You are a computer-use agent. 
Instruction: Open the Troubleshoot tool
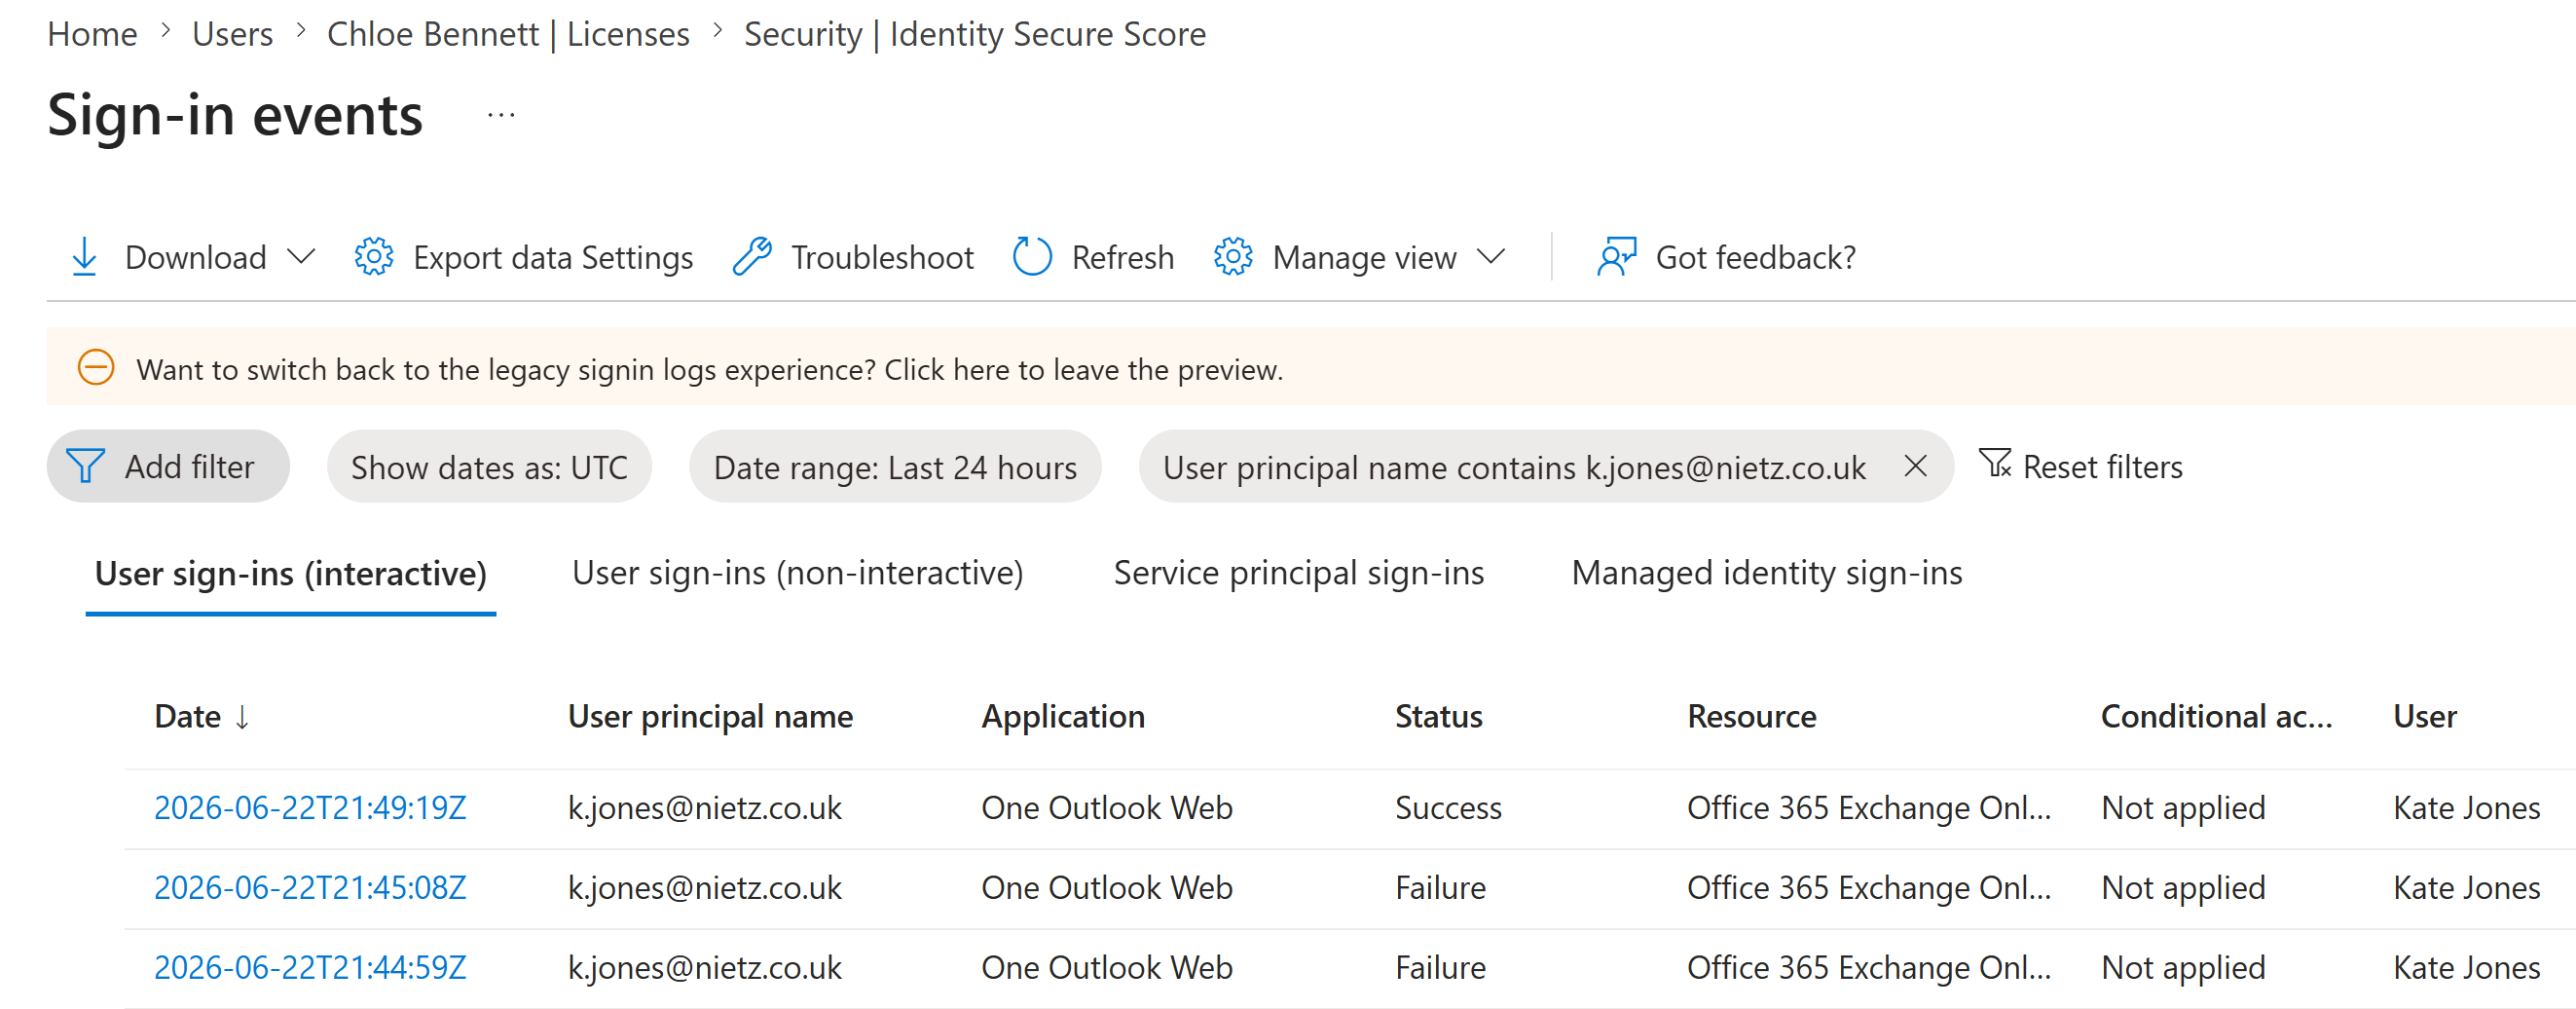point(882,257)
